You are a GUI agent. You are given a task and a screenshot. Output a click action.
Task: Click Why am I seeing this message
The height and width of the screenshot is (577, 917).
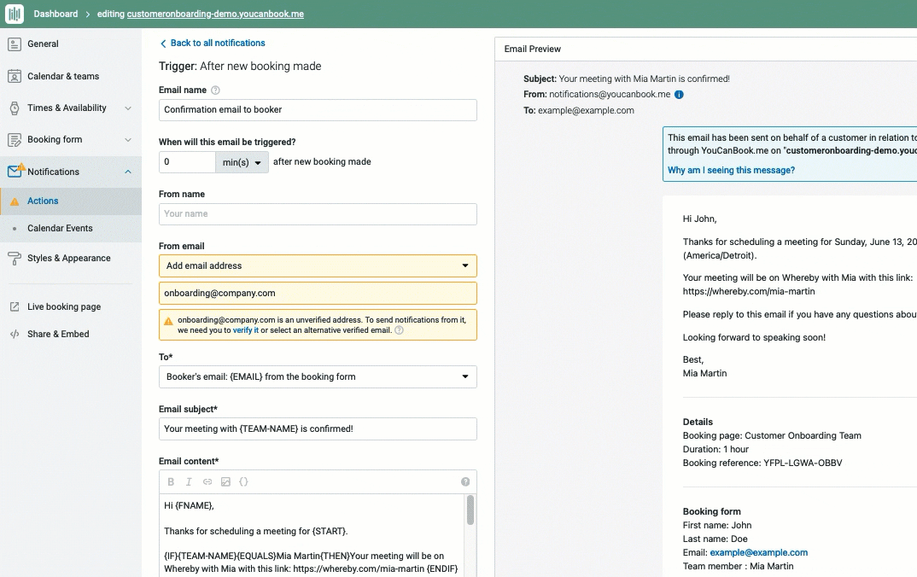tap(731, 170)
